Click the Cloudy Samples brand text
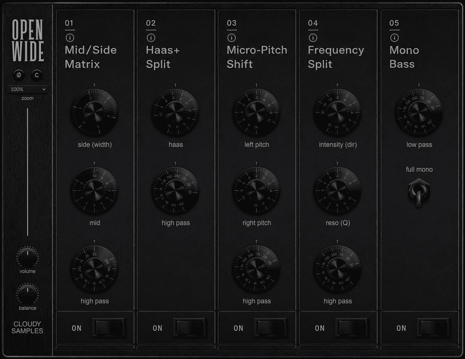465x359 pixels. (27, 327)
